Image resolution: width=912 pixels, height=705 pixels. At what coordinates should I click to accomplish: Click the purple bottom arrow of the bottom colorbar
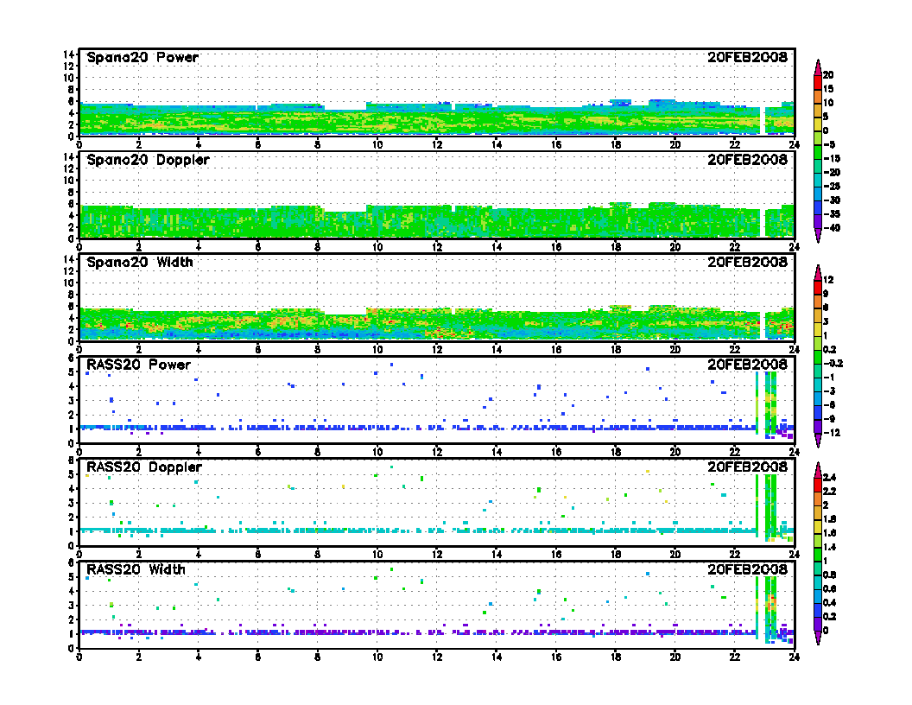[818, 638]
